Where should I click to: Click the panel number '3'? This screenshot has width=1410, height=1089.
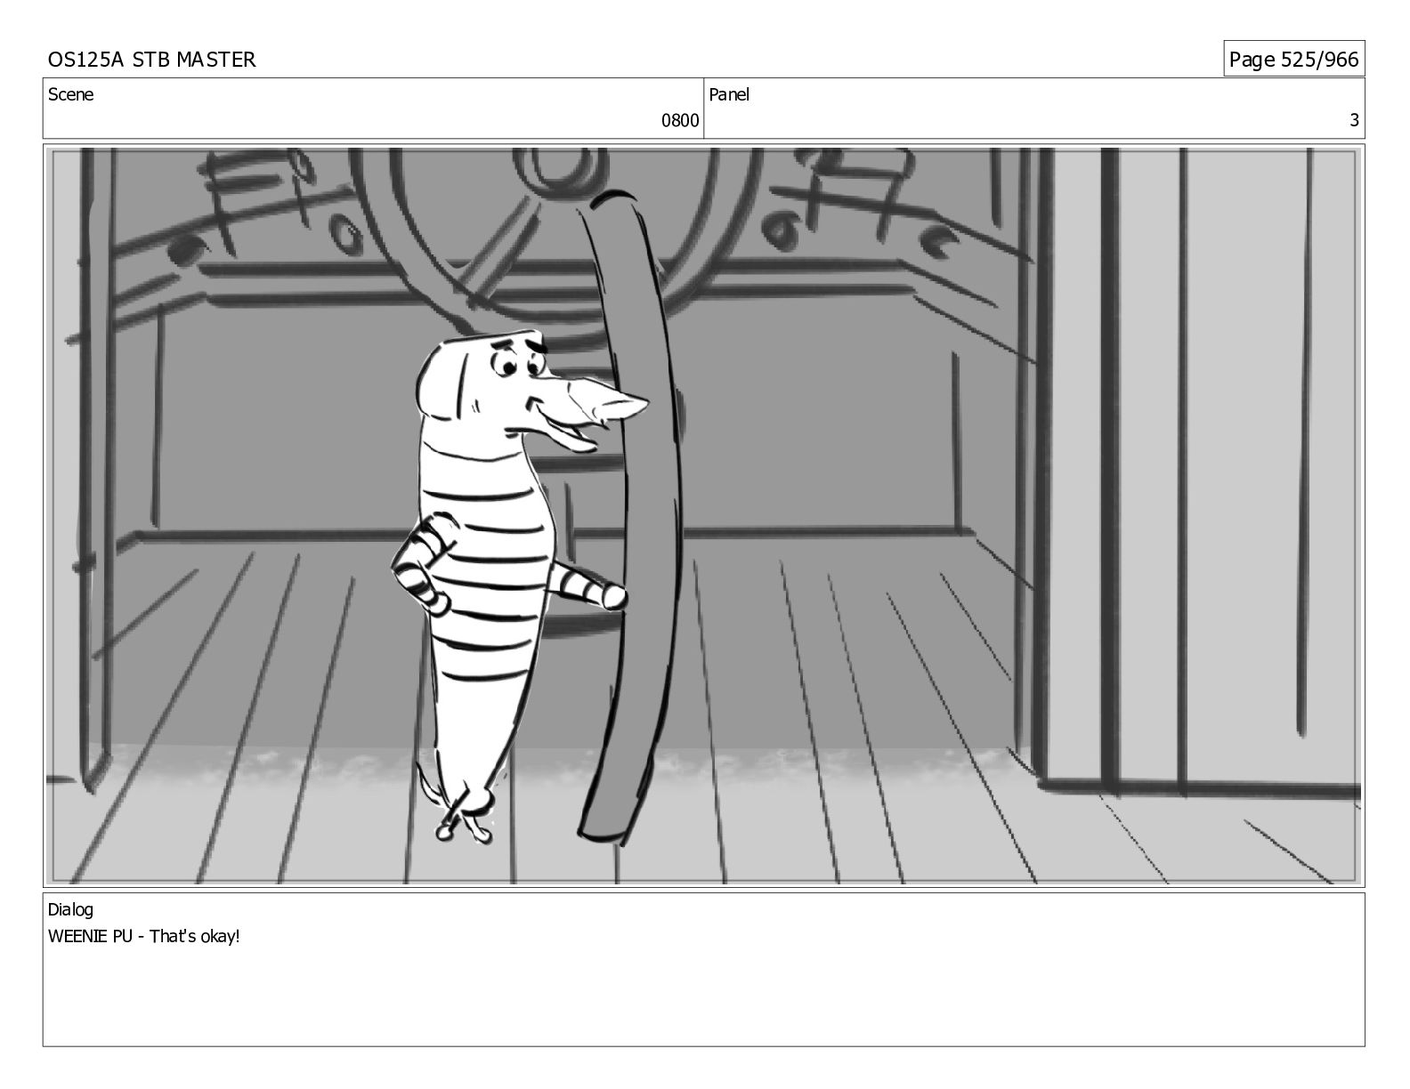click(x=1354, y=121)
